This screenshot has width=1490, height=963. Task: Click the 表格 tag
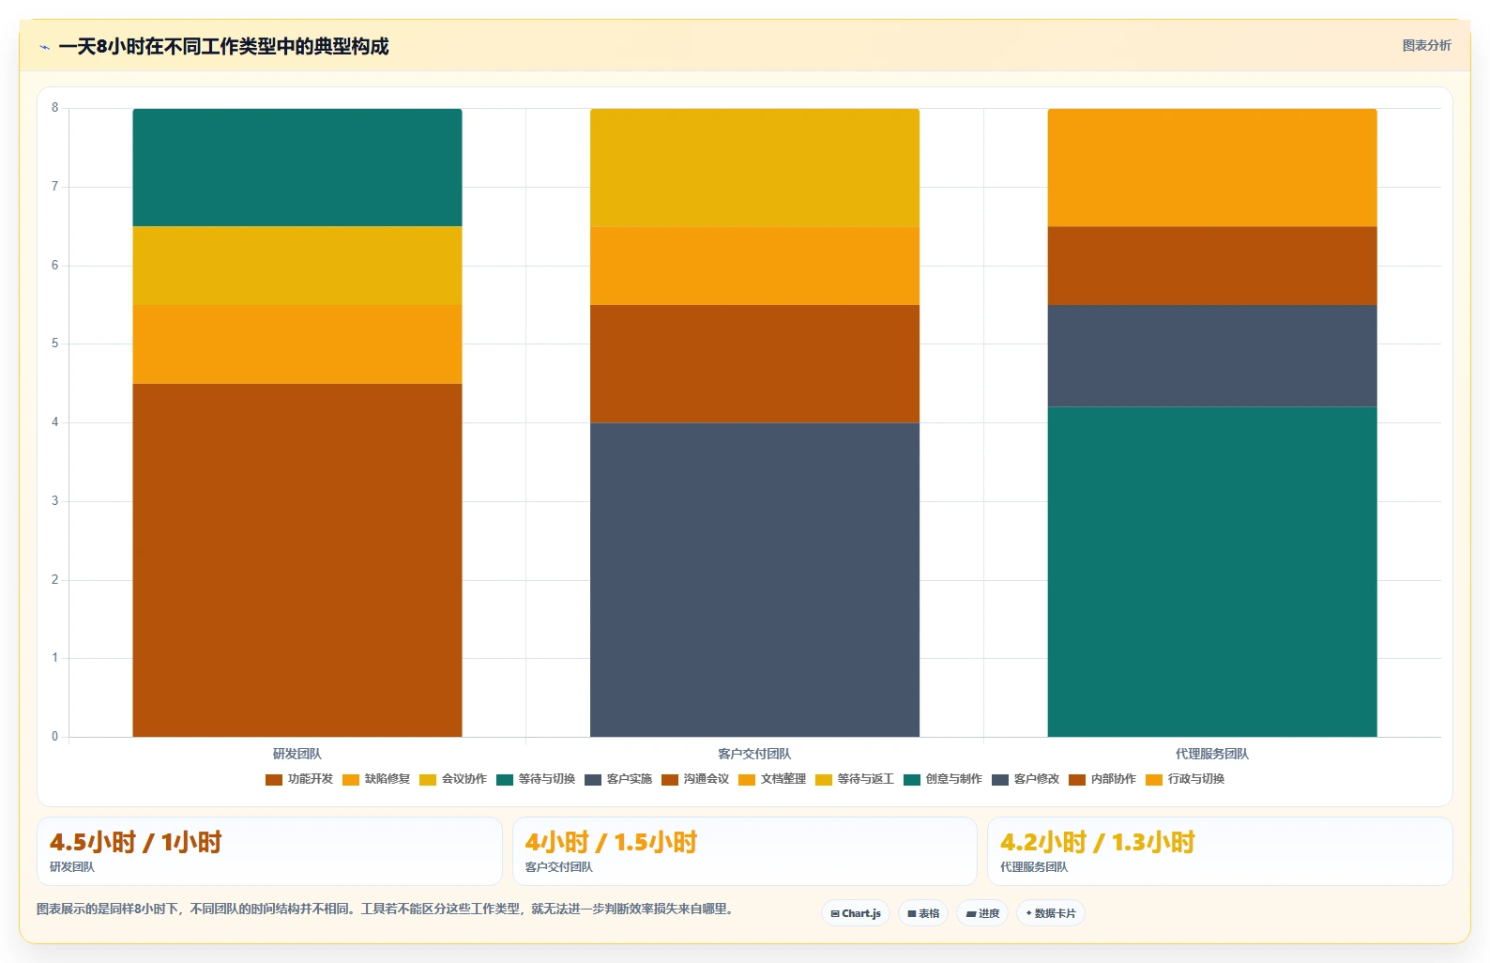pyautogui.click(x=923, y=913)
